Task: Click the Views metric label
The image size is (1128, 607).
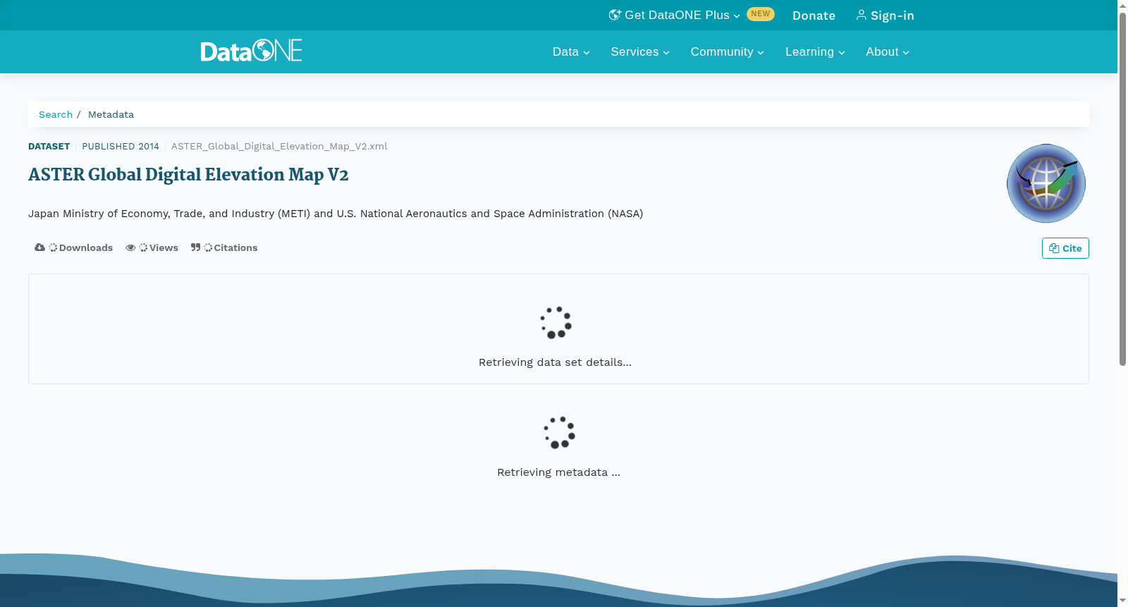Action: click(x=164, y=247)
